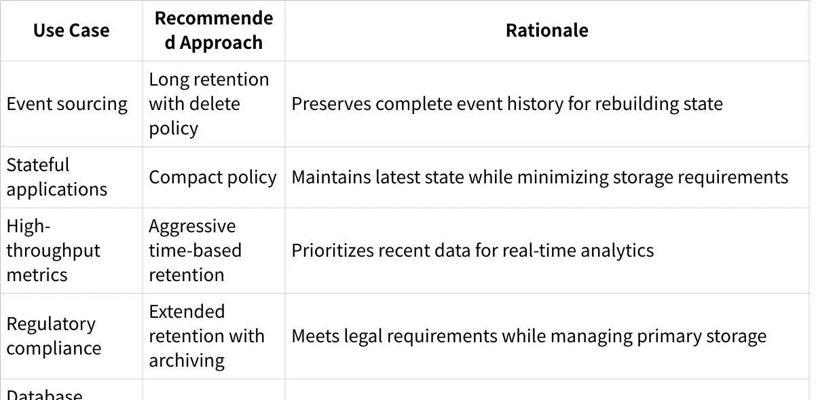
Task: Select the High-throughput metrics cell
Action: pyautogui.click(x=54, y=251)
